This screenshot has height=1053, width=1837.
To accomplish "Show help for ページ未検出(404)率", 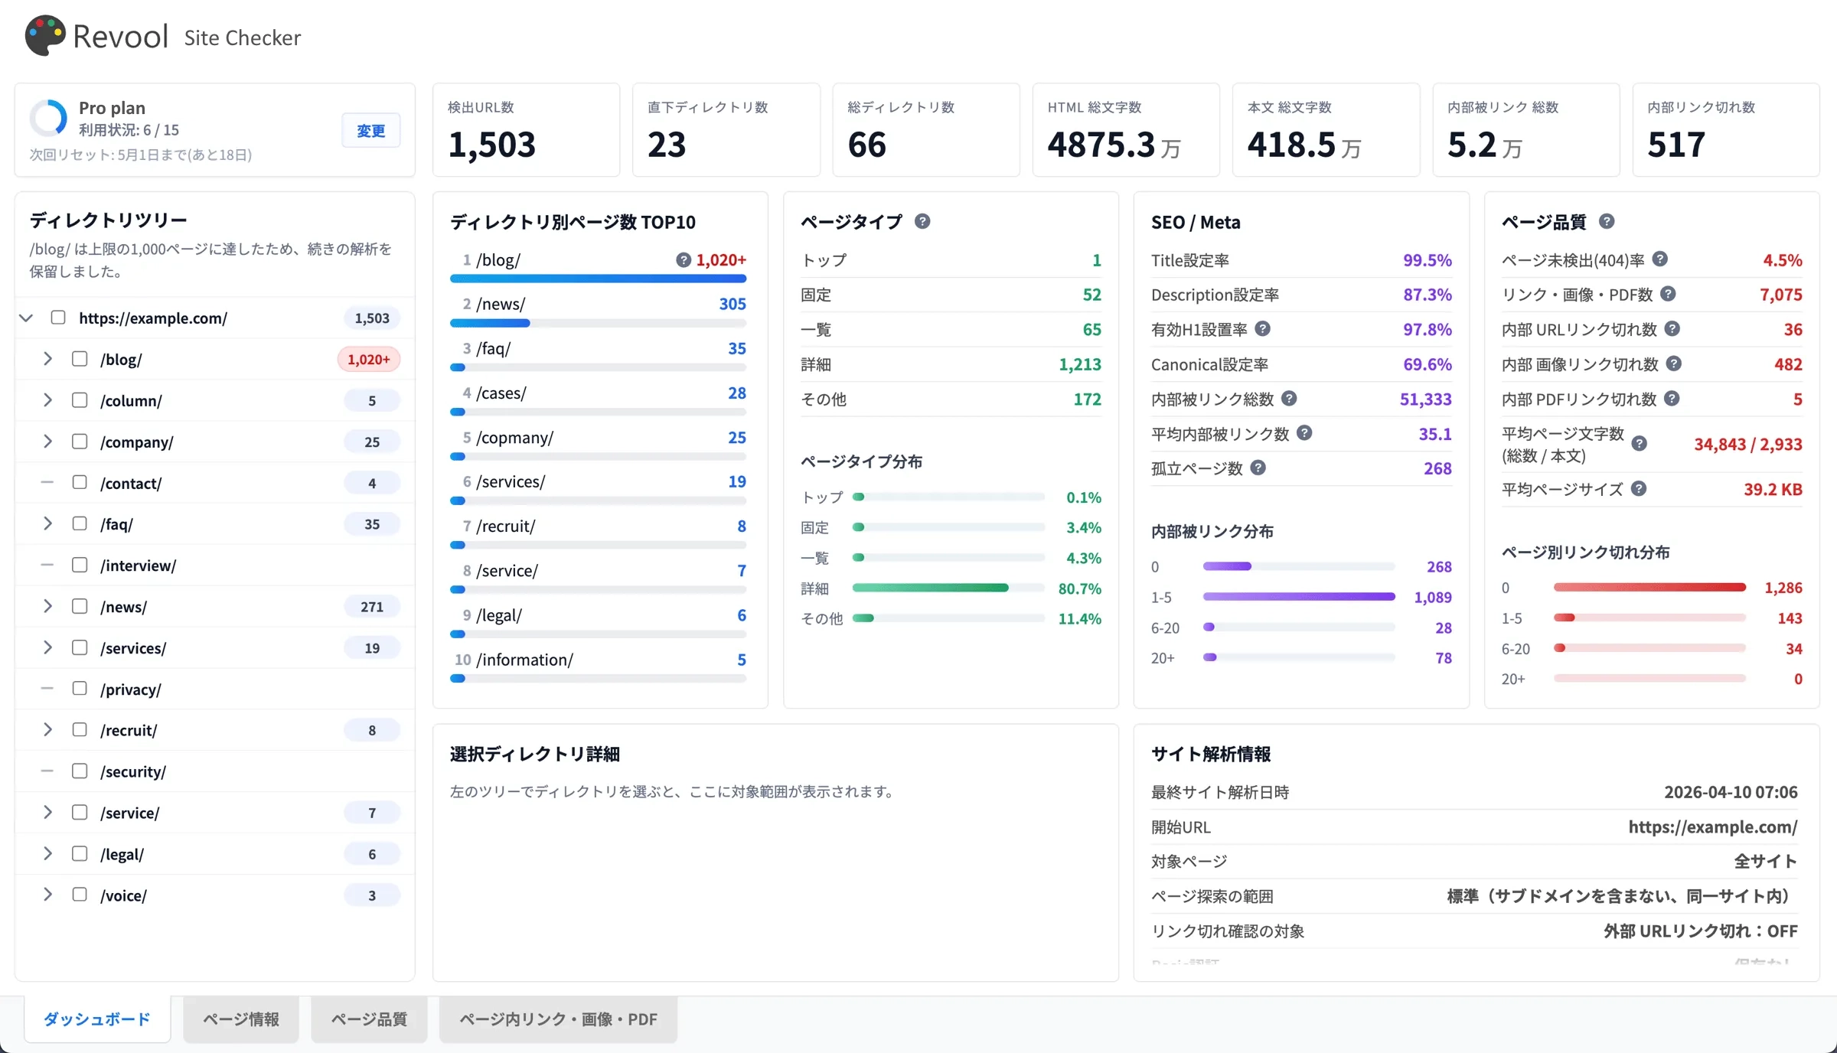I will [x=1660, y=259].
